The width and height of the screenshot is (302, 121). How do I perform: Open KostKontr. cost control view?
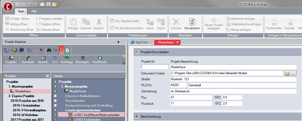pyautogui.click(x=100, y=60)
